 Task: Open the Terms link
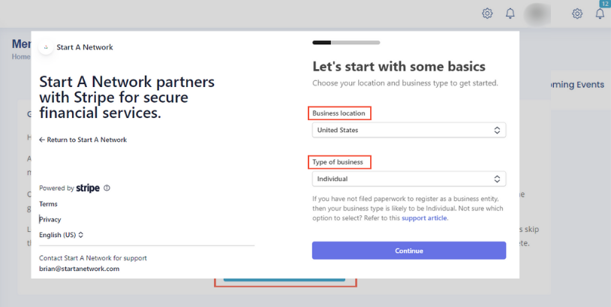tap(48, 204)
